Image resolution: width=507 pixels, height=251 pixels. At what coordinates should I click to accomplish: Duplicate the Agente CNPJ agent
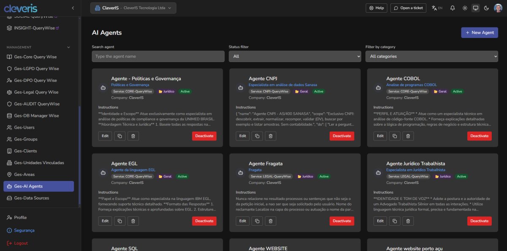[x=257, y=136]
